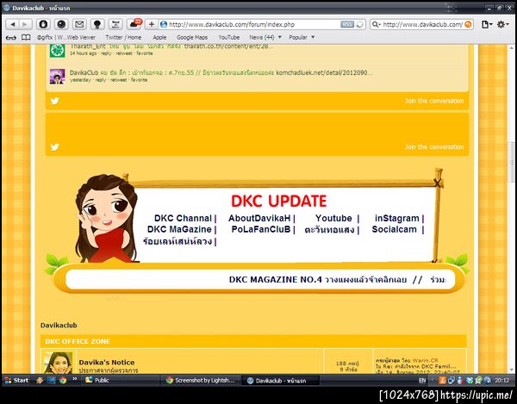Open the Youtube link in DKC UPDATE

click(333, 219)
